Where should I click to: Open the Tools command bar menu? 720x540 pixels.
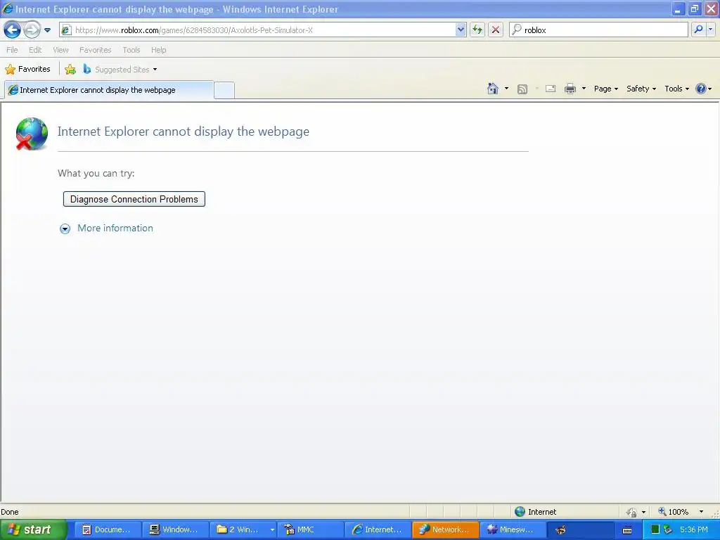click(676, 89)
